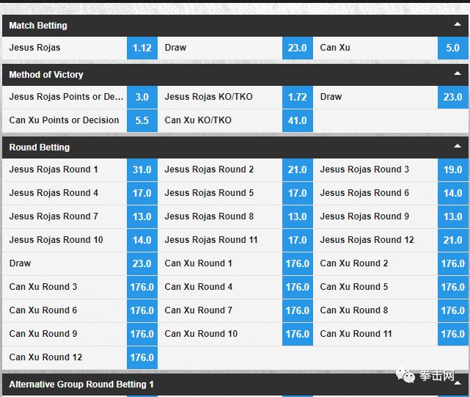Bet on Jesus Rojas Round 7 odds
The height and width of the screenshot is (397, 470).
(142, 216)
